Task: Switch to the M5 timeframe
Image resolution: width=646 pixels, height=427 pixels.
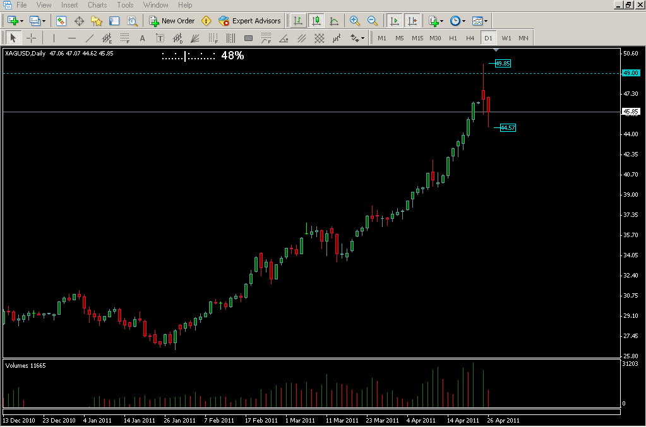Action: [400, 38]
